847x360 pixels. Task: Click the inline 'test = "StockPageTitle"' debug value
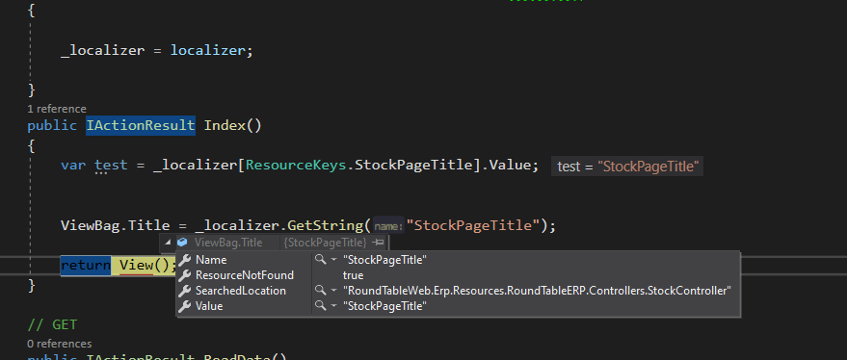pyautogui.click(x=627, y=167)
